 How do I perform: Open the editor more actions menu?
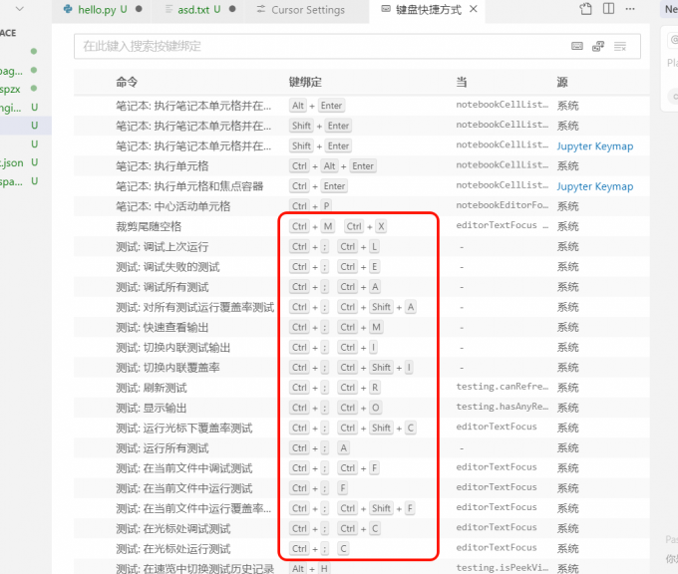click(630, 9)
